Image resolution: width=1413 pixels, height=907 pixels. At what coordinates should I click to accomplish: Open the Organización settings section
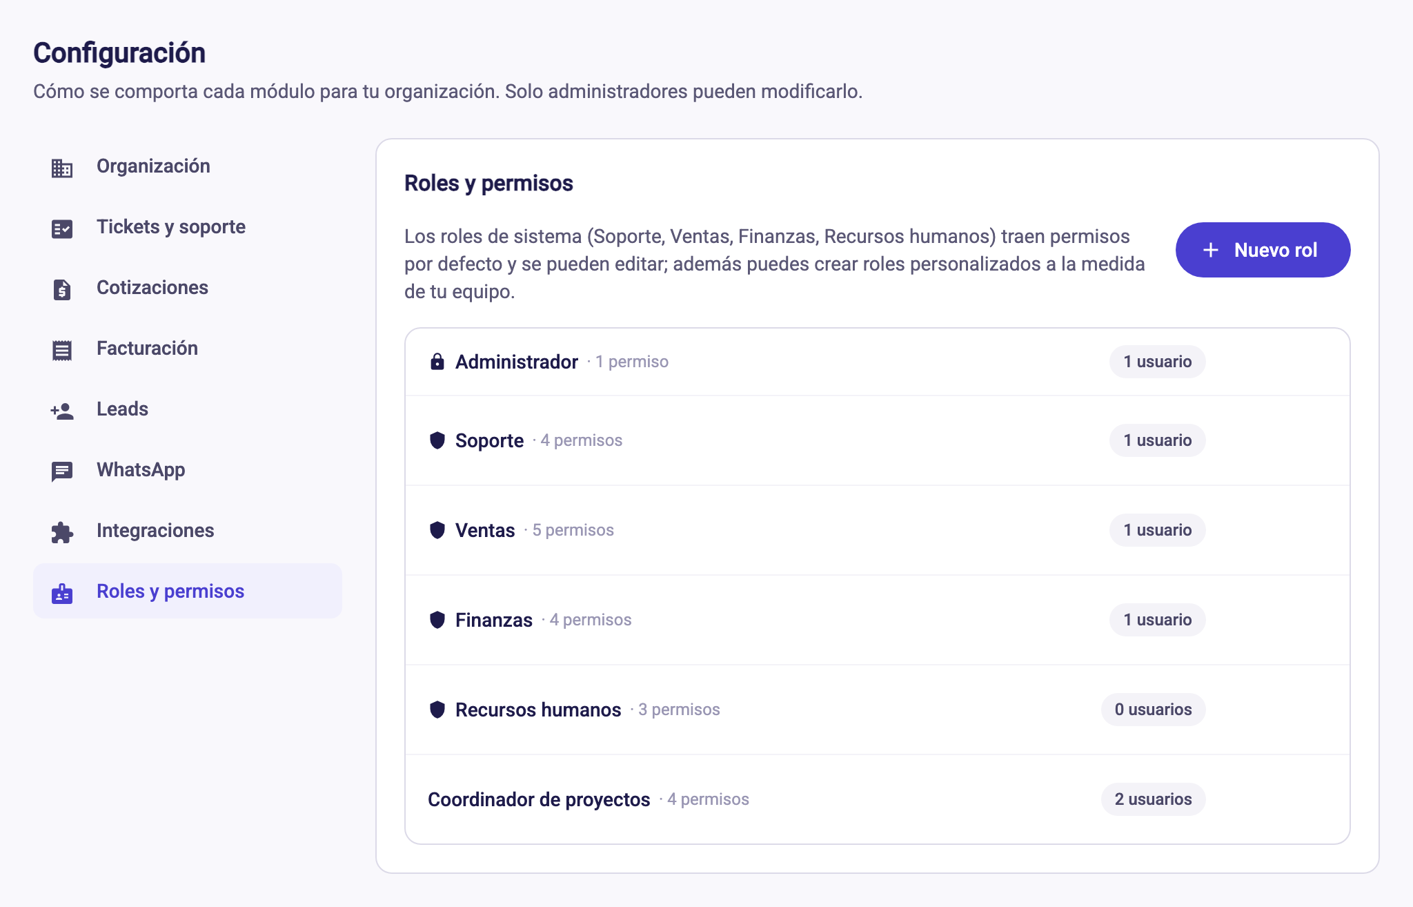188,166
